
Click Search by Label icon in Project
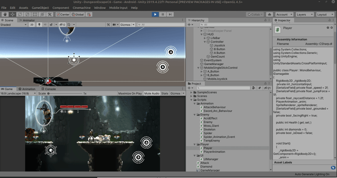click(260, 88)
